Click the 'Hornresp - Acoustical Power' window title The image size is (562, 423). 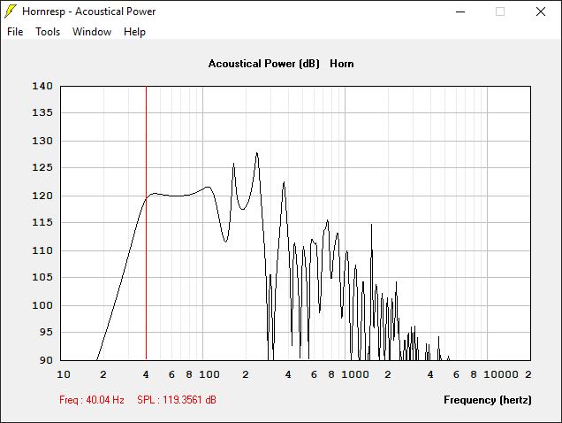click(89, 12)
